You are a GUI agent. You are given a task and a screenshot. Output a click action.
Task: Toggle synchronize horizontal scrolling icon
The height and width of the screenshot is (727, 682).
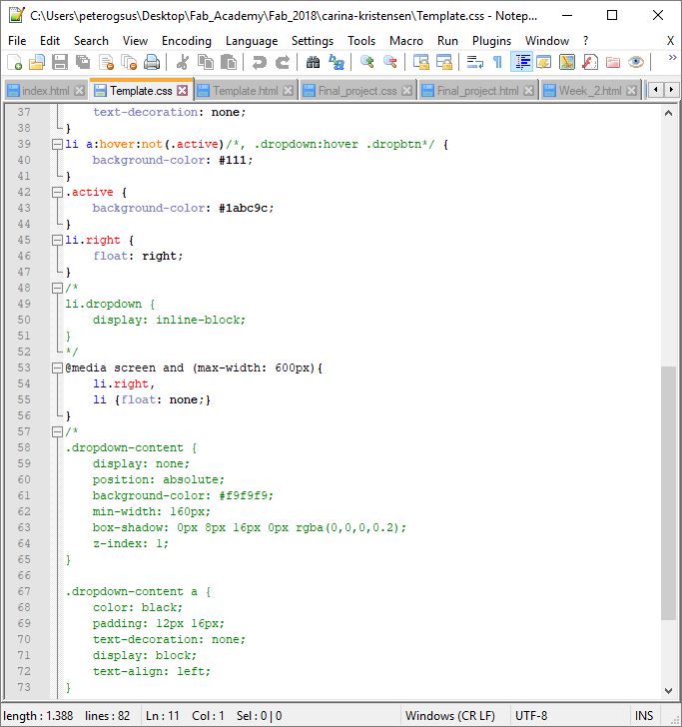(444, 62)
